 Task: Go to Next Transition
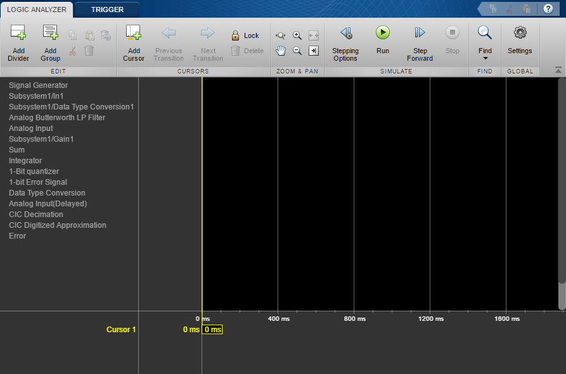pyautogui.click(x=208, y=43)
